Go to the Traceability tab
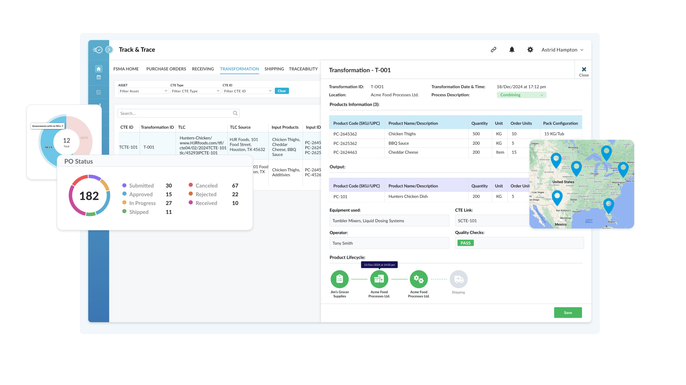The height and width of the screenshot is (385, 686). click(303, 69)
